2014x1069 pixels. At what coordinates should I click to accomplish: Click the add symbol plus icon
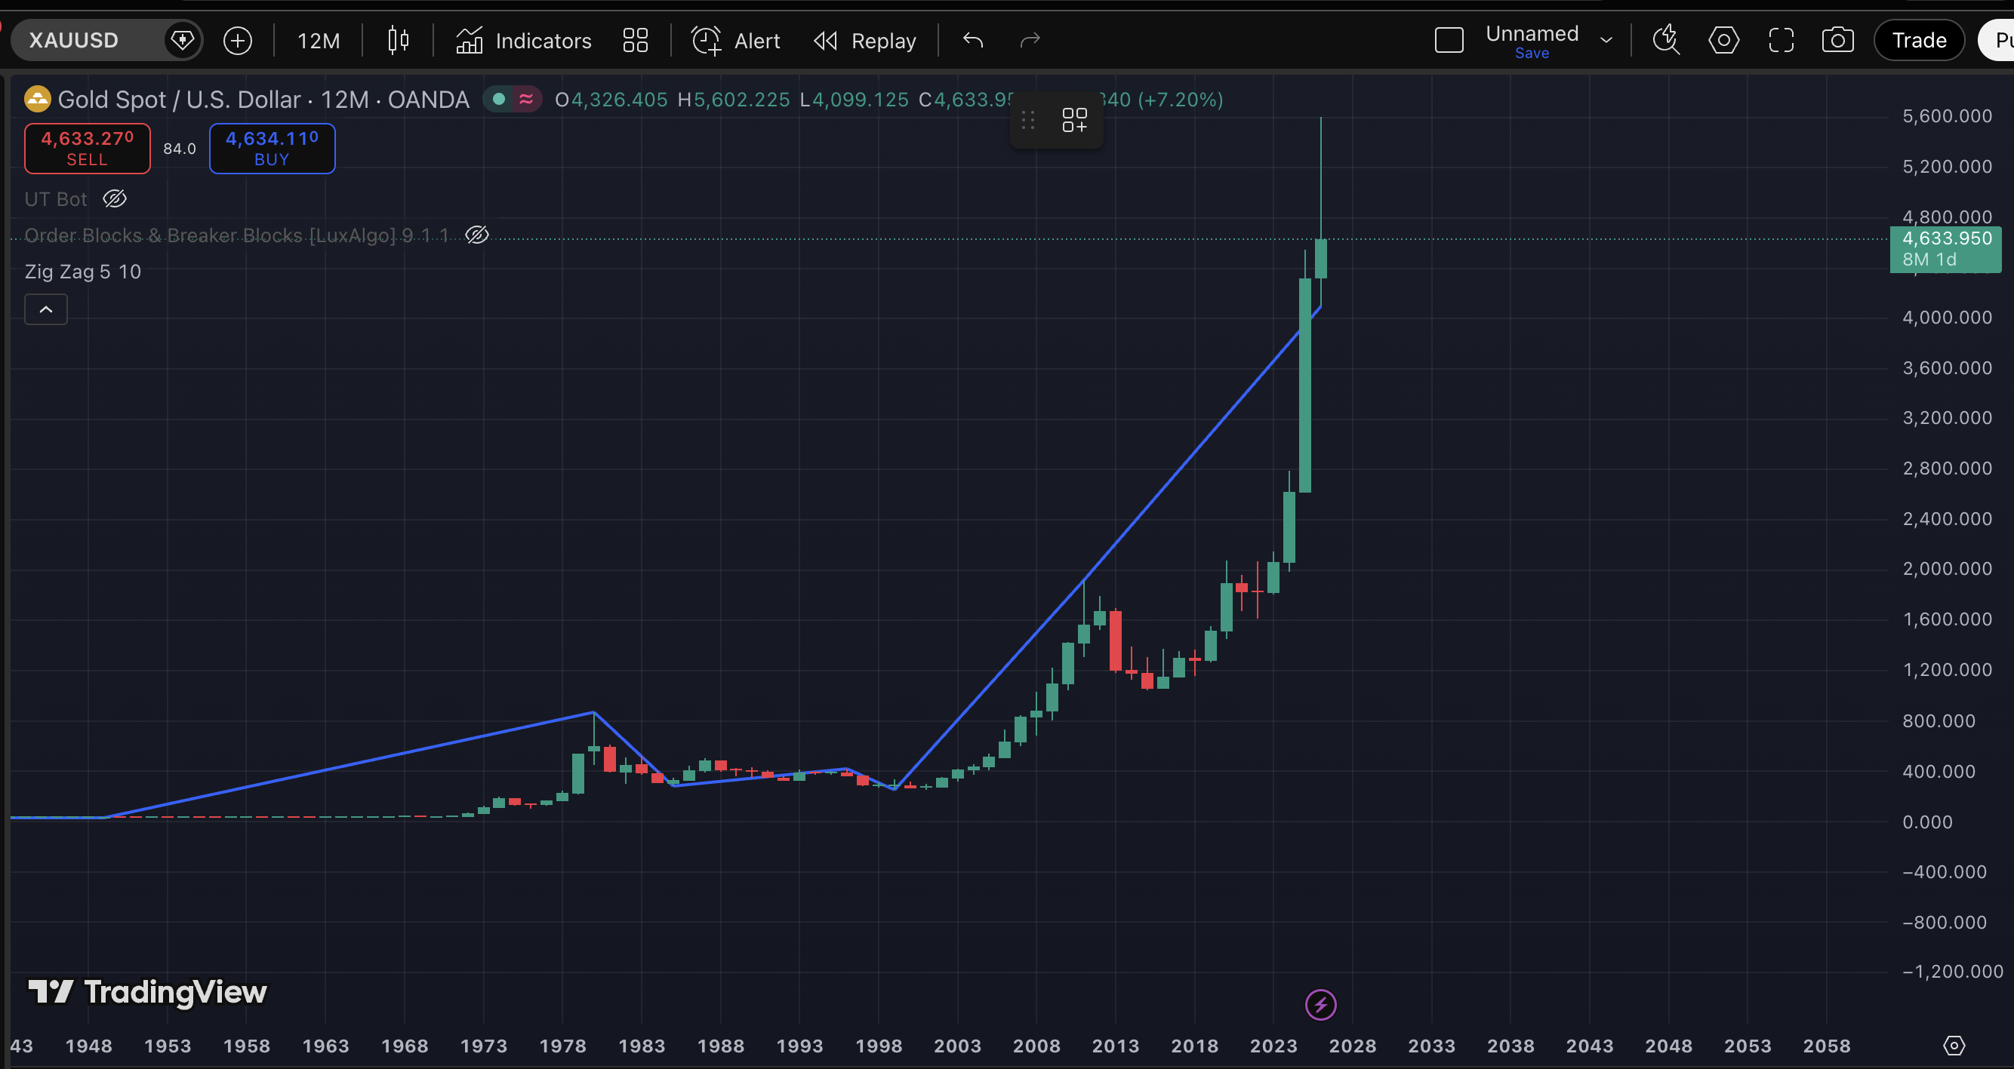(238, 41)
